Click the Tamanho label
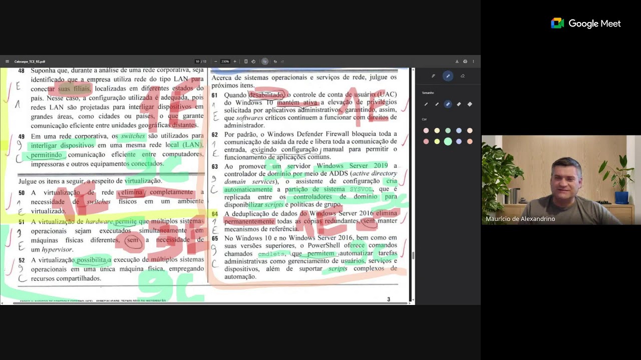This screenshot has width=641, height=360. click(428, 93)
